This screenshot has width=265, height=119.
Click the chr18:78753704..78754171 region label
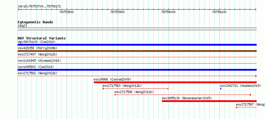[x=39, y=7]
